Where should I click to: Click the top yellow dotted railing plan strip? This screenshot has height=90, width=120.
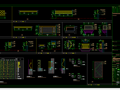click(28, 11)
